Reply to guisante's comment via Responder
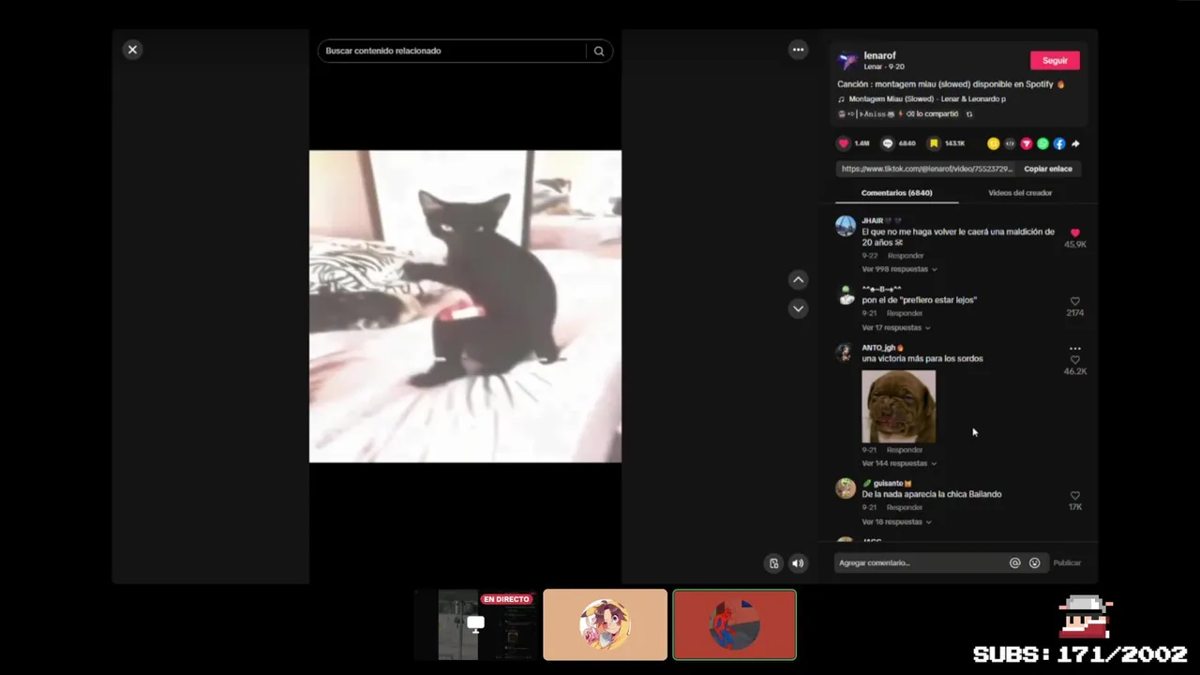The height and width of the screenshot is (675, 1200). click(x=905, y=507)
